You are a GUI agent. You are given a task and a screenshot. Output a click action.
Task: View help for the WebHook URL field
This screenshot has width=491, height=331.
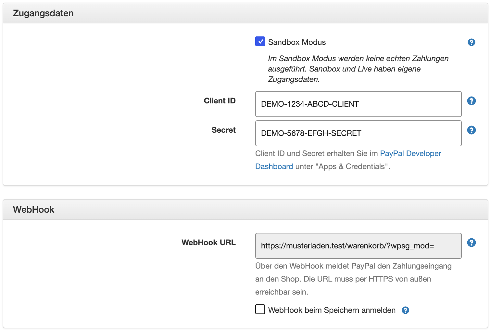tap(471, 243)
